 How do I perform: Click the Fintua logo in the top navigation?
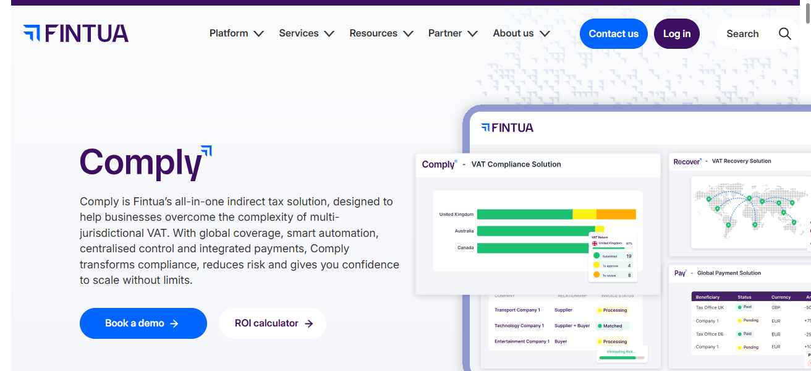[75, 33]
